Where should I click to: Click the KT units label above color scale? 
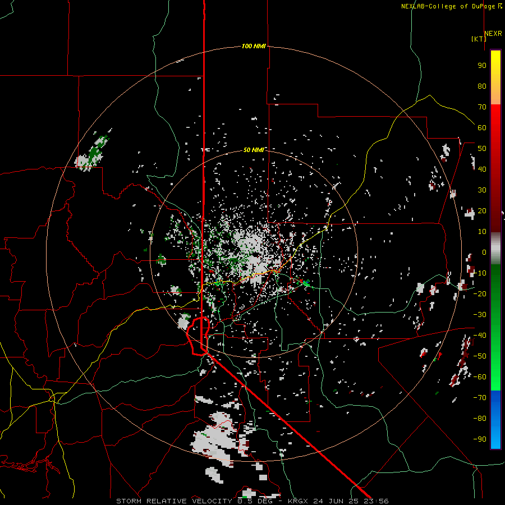[479, 39]
